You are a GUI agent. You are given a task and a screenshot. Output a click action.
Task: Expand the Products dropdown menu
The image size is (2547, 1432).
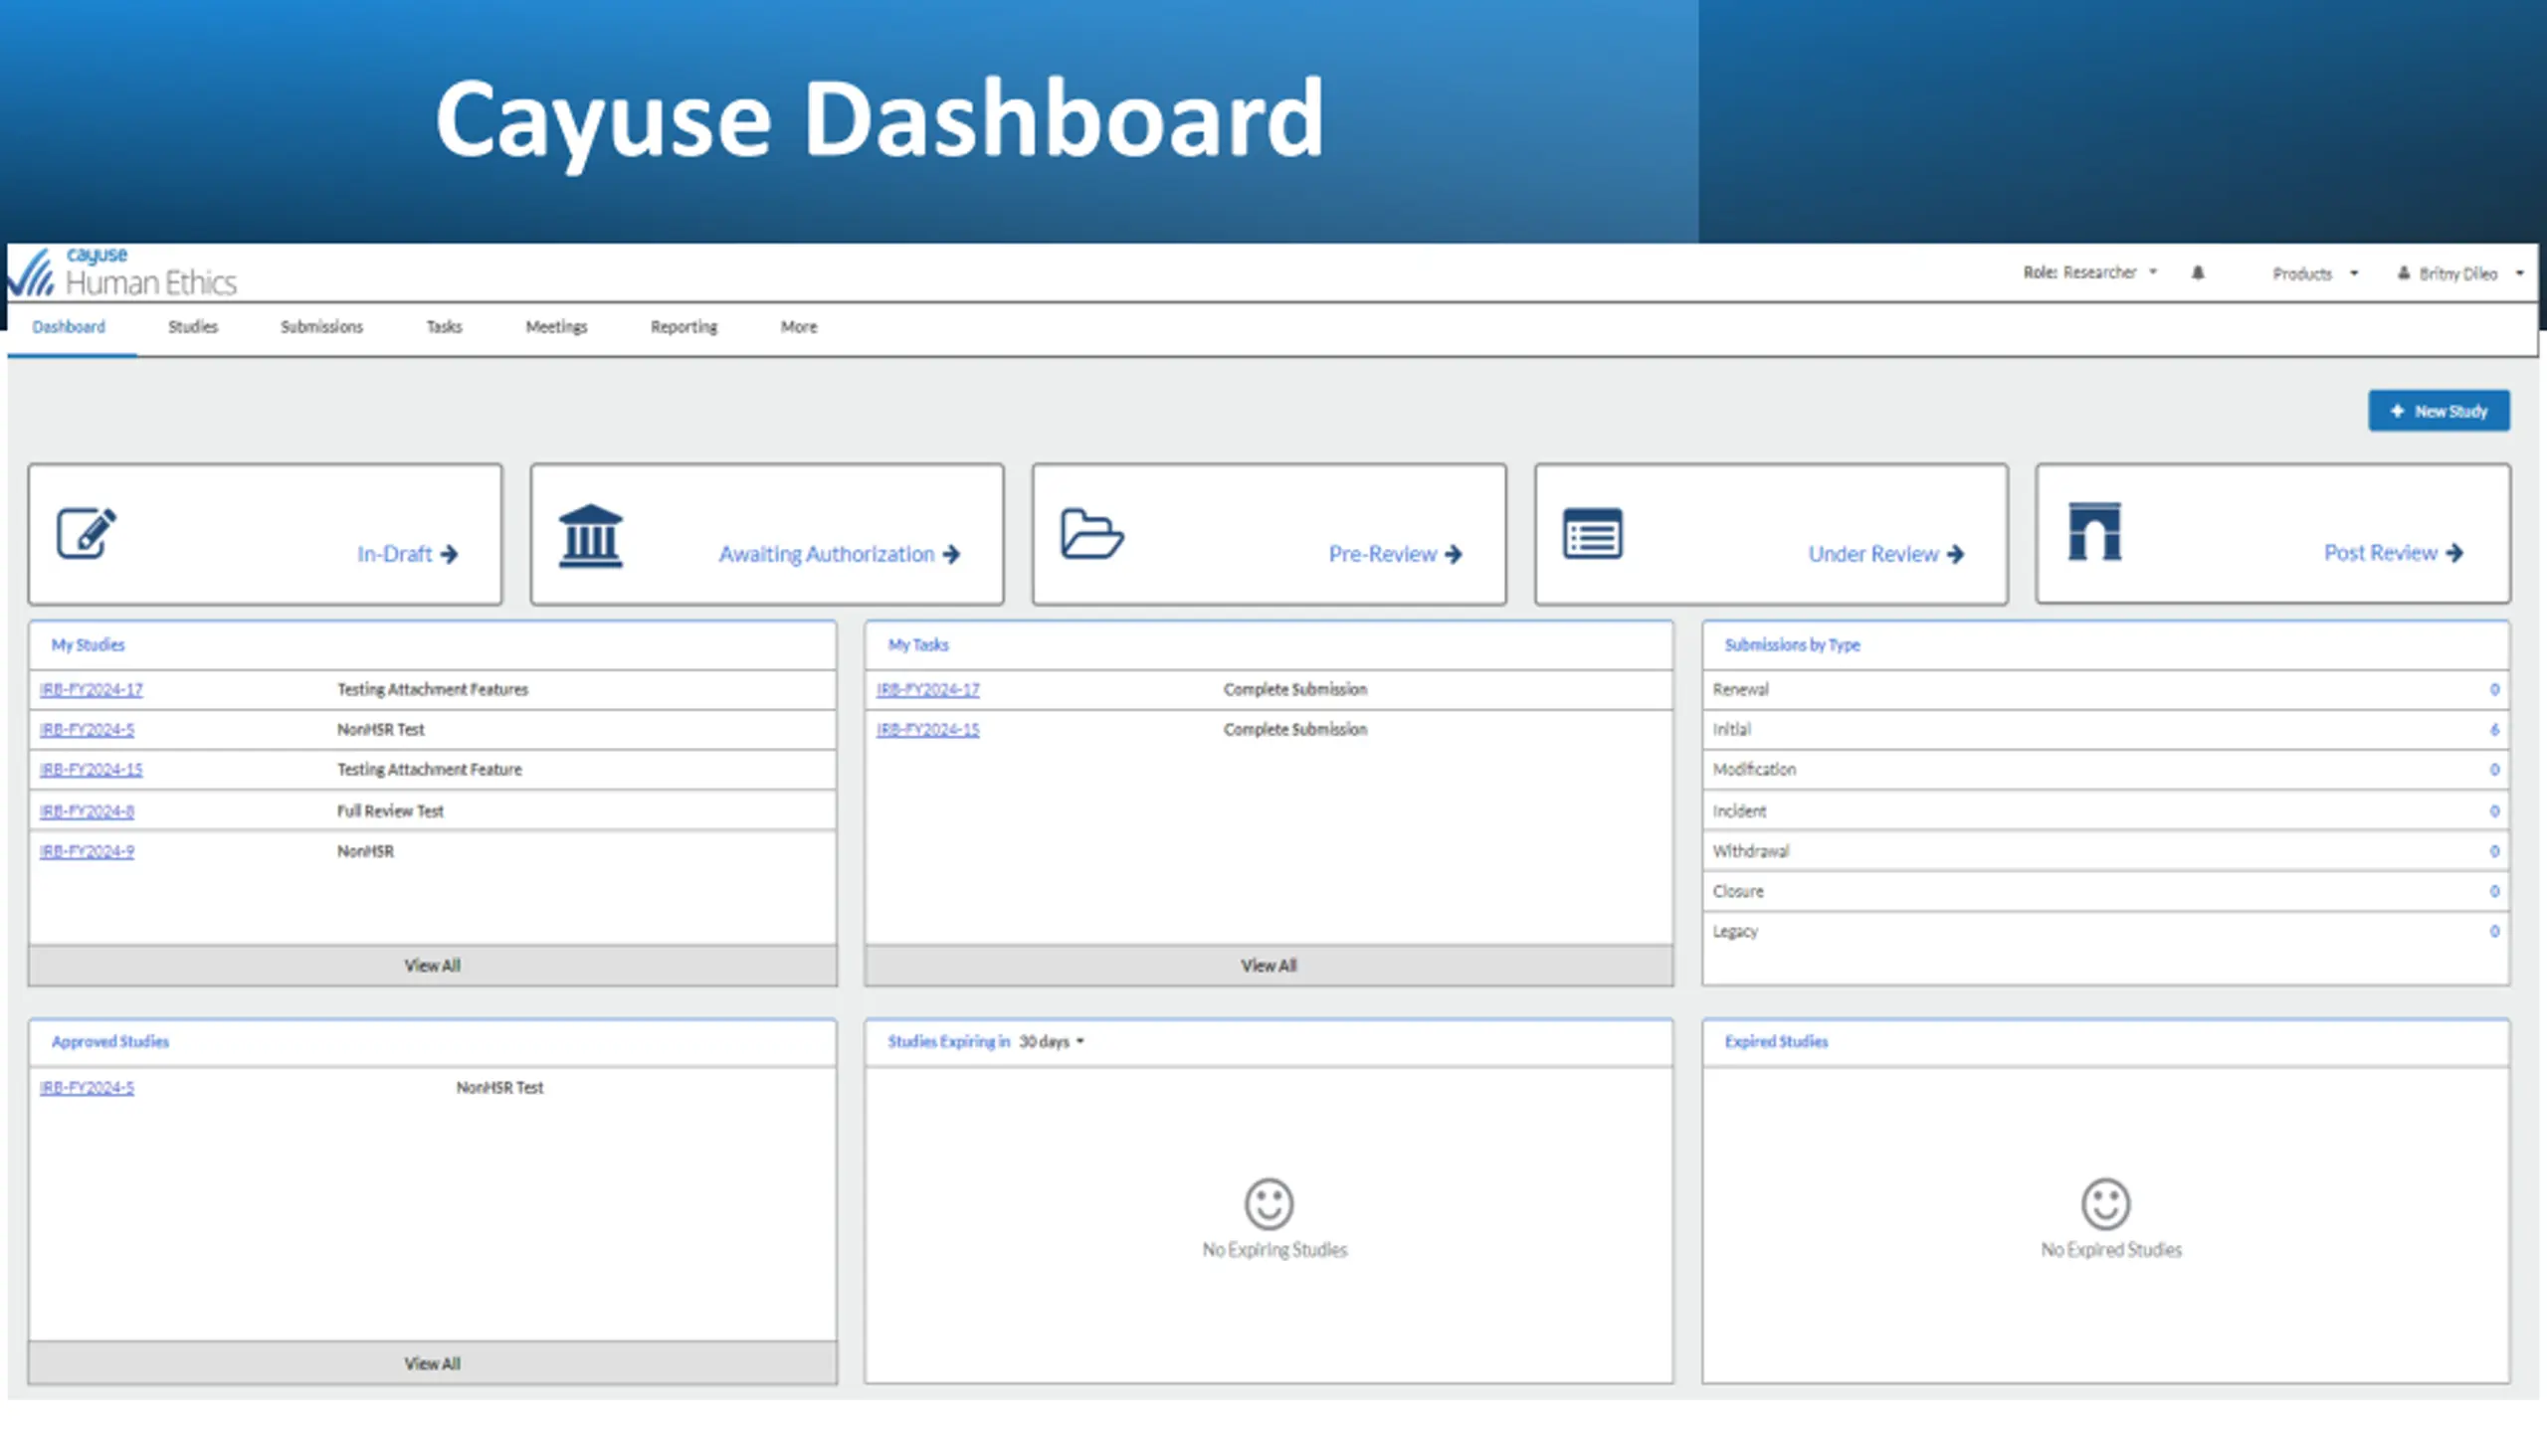(x=2315, y=273)
